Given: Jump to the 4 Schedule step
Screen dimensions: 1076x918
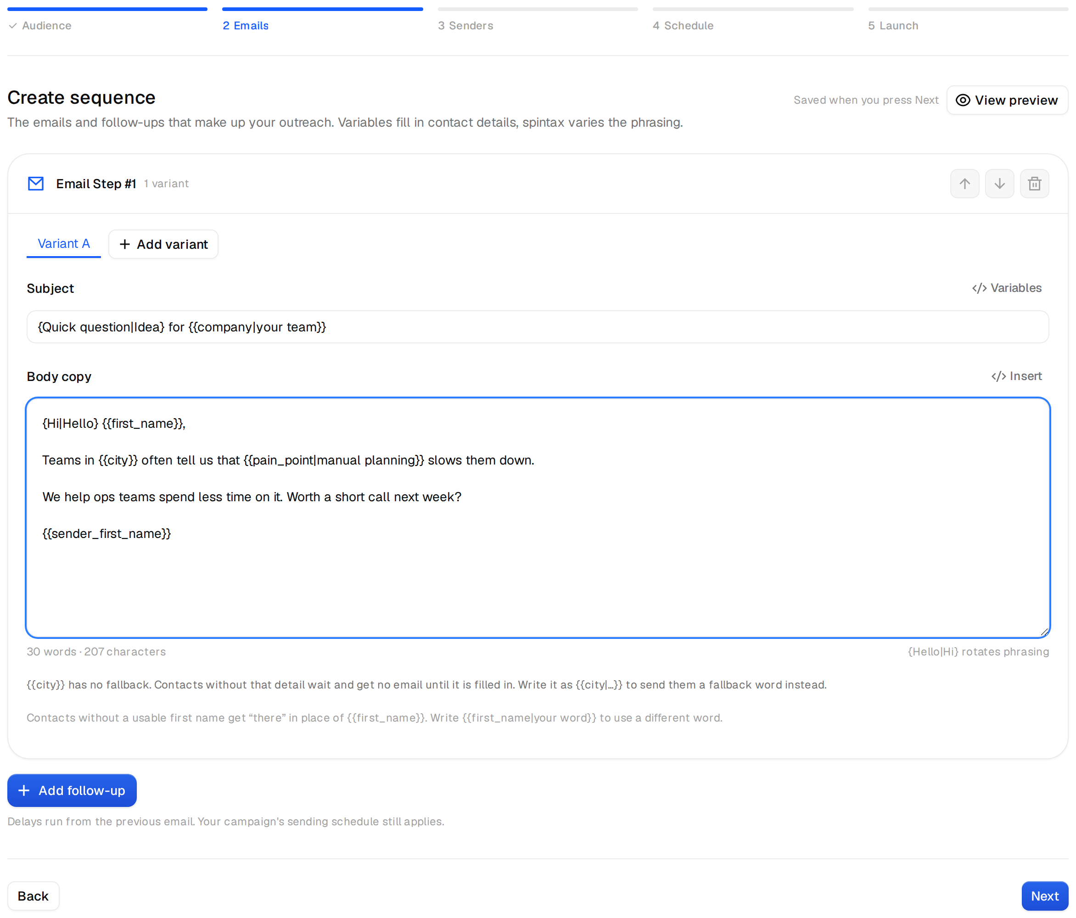Looking at the screenshot, I should click(753, 20).
